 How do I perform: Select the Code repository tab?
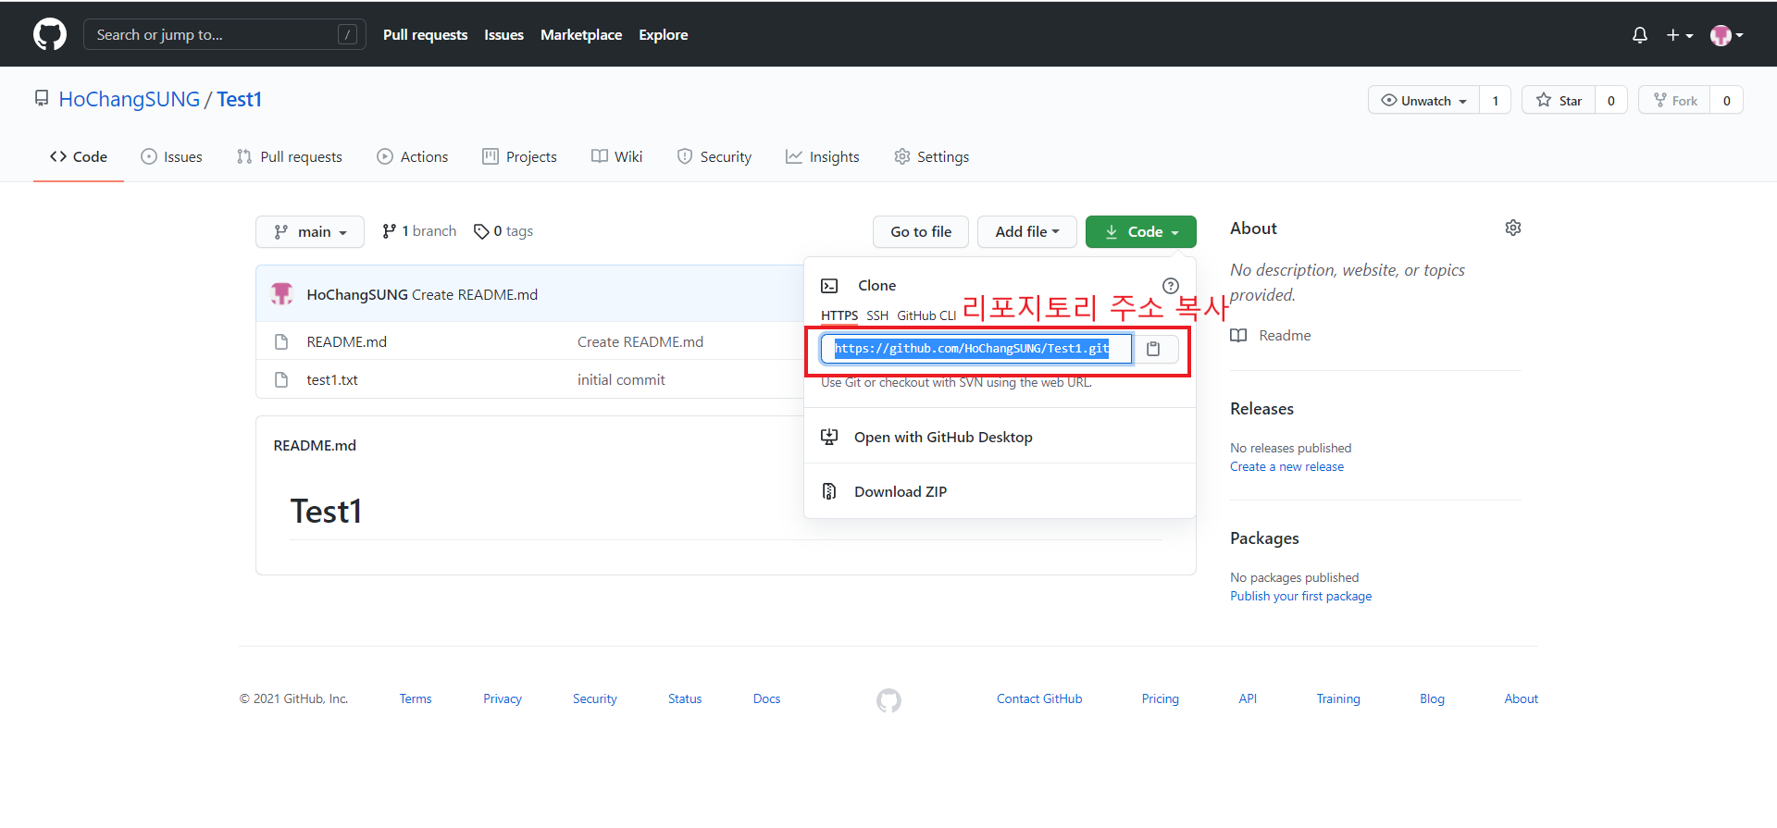tap(79, 156)
